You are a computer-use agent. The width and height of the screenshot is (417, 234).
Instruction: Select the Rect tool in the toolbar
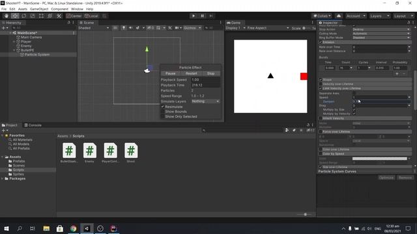(41, 16)
